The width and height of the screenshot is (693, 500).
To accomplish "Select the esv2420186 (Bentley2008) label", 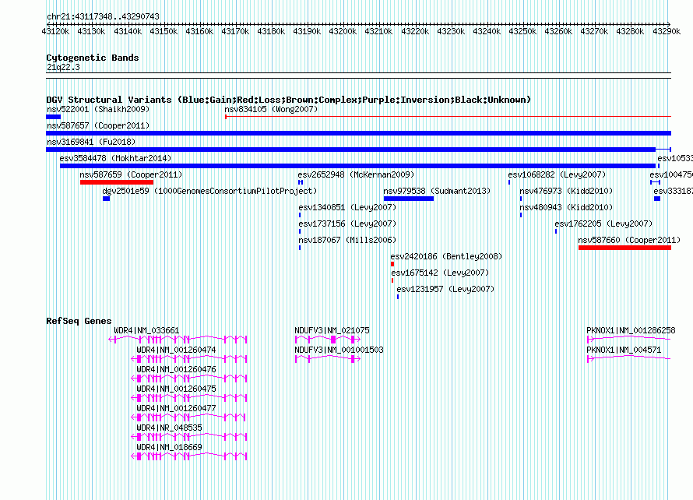I will [x=446, y=256].
